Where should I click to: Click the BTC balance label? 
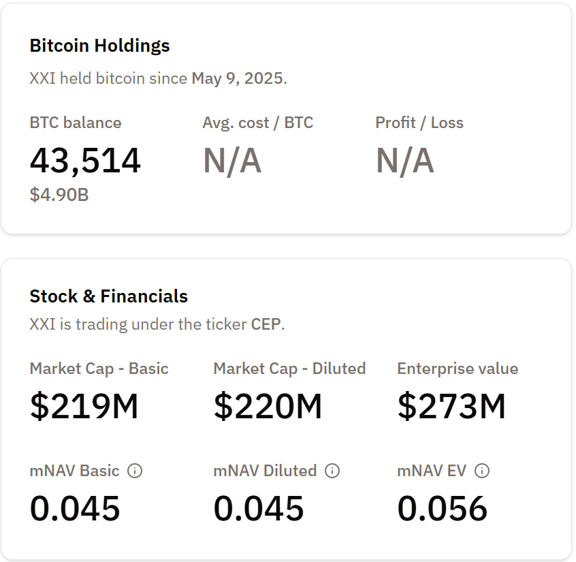[76, 123]
